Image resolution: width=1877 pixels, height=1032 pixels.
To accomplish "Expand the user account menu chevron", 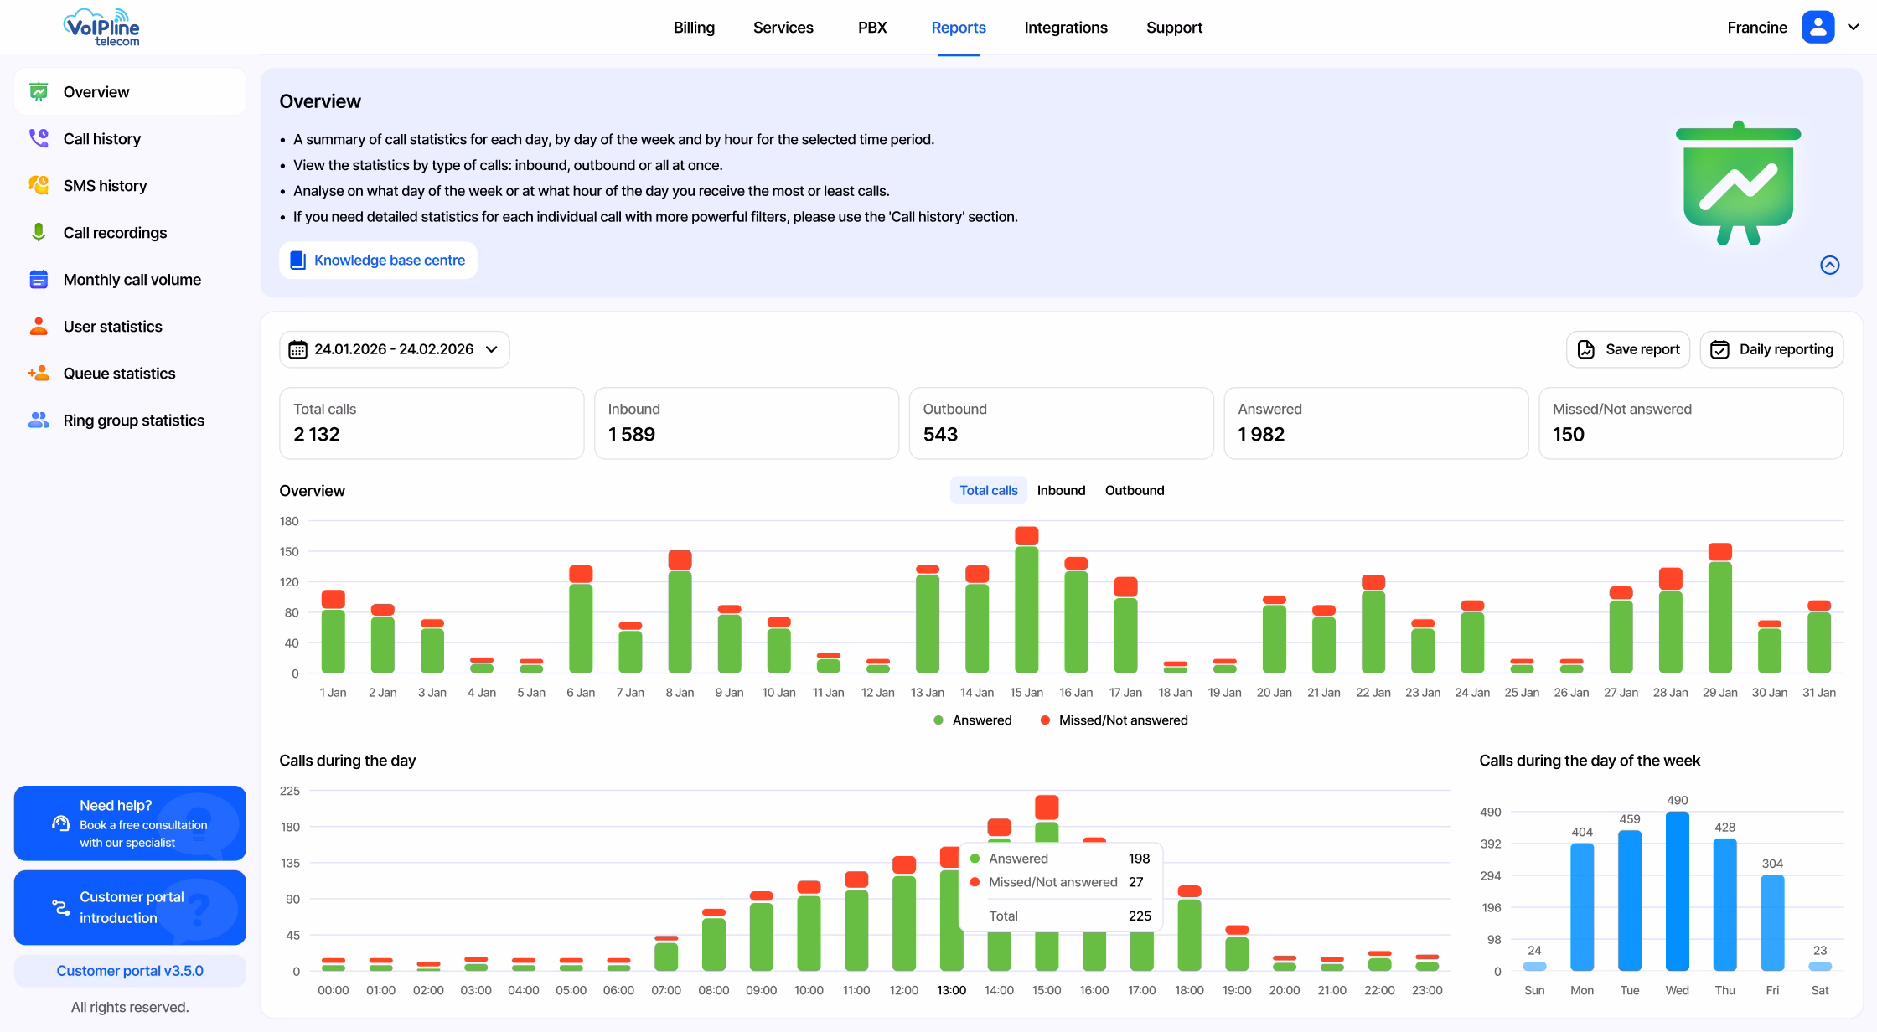I will pos(1854,27).
